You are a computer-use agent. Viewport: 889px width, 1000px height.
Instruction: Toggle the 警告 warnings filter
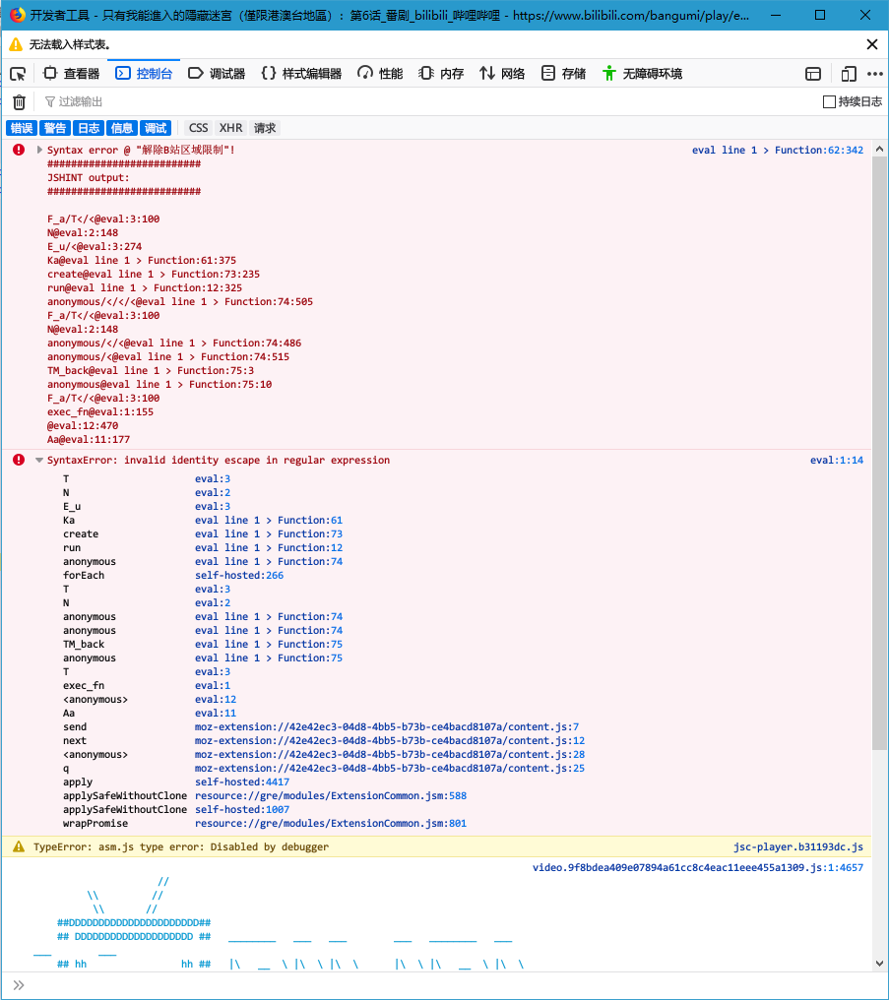tap(55, 128)
